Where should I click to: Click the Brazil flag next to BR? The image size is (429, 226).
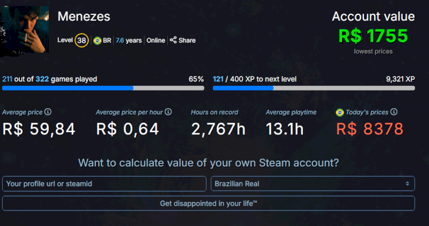[x=98, y=40]
